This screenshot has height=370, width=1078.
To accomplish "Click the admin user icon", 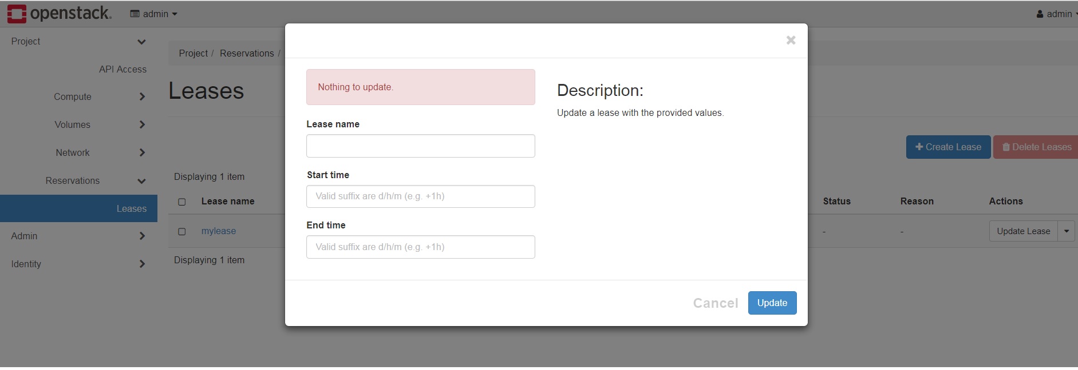I will pyautogui.click(x=1040, y=14).
